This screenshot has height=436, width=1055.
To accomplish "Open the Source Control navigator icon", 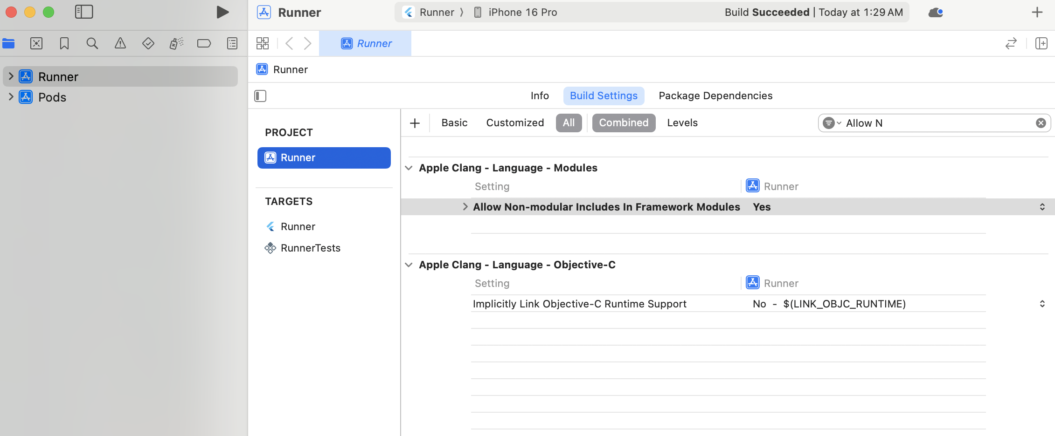I will pos(36,44).
